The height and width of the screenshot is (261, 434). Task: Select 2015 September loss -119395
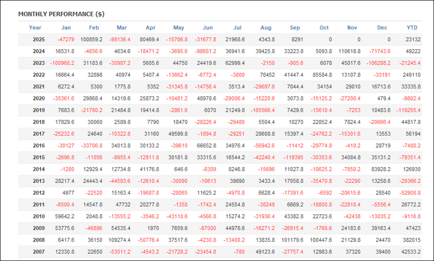coord(294,157)
